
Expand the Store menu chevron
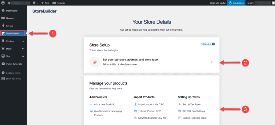pyautogui.click(x=23, y=49)
